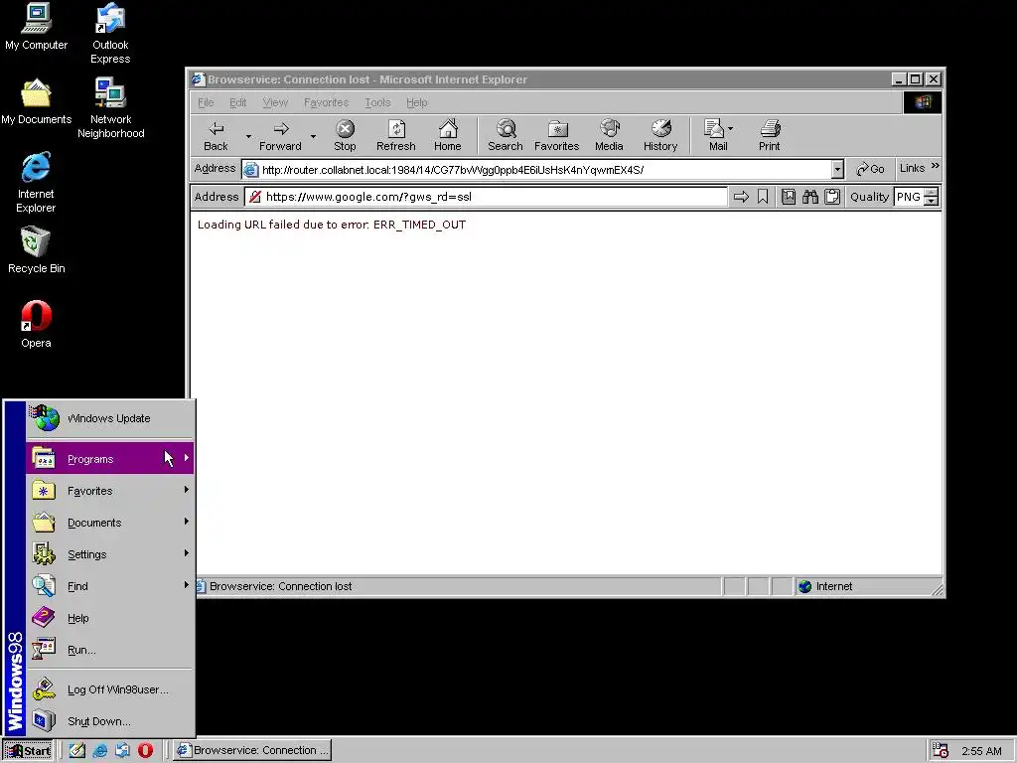Open the Favorites toolbar pane
Image resolution: width=1017 pixels, height=763 pixels.
pyautogui.click(x=556, y=135)
